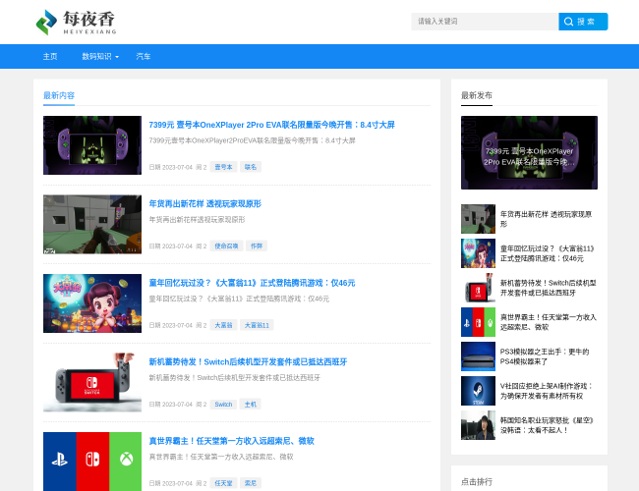Viewport: 639px width, 491px height.
Task: Open the featured OneXPlayer banner in sidebar
Action: coord(529,152)
